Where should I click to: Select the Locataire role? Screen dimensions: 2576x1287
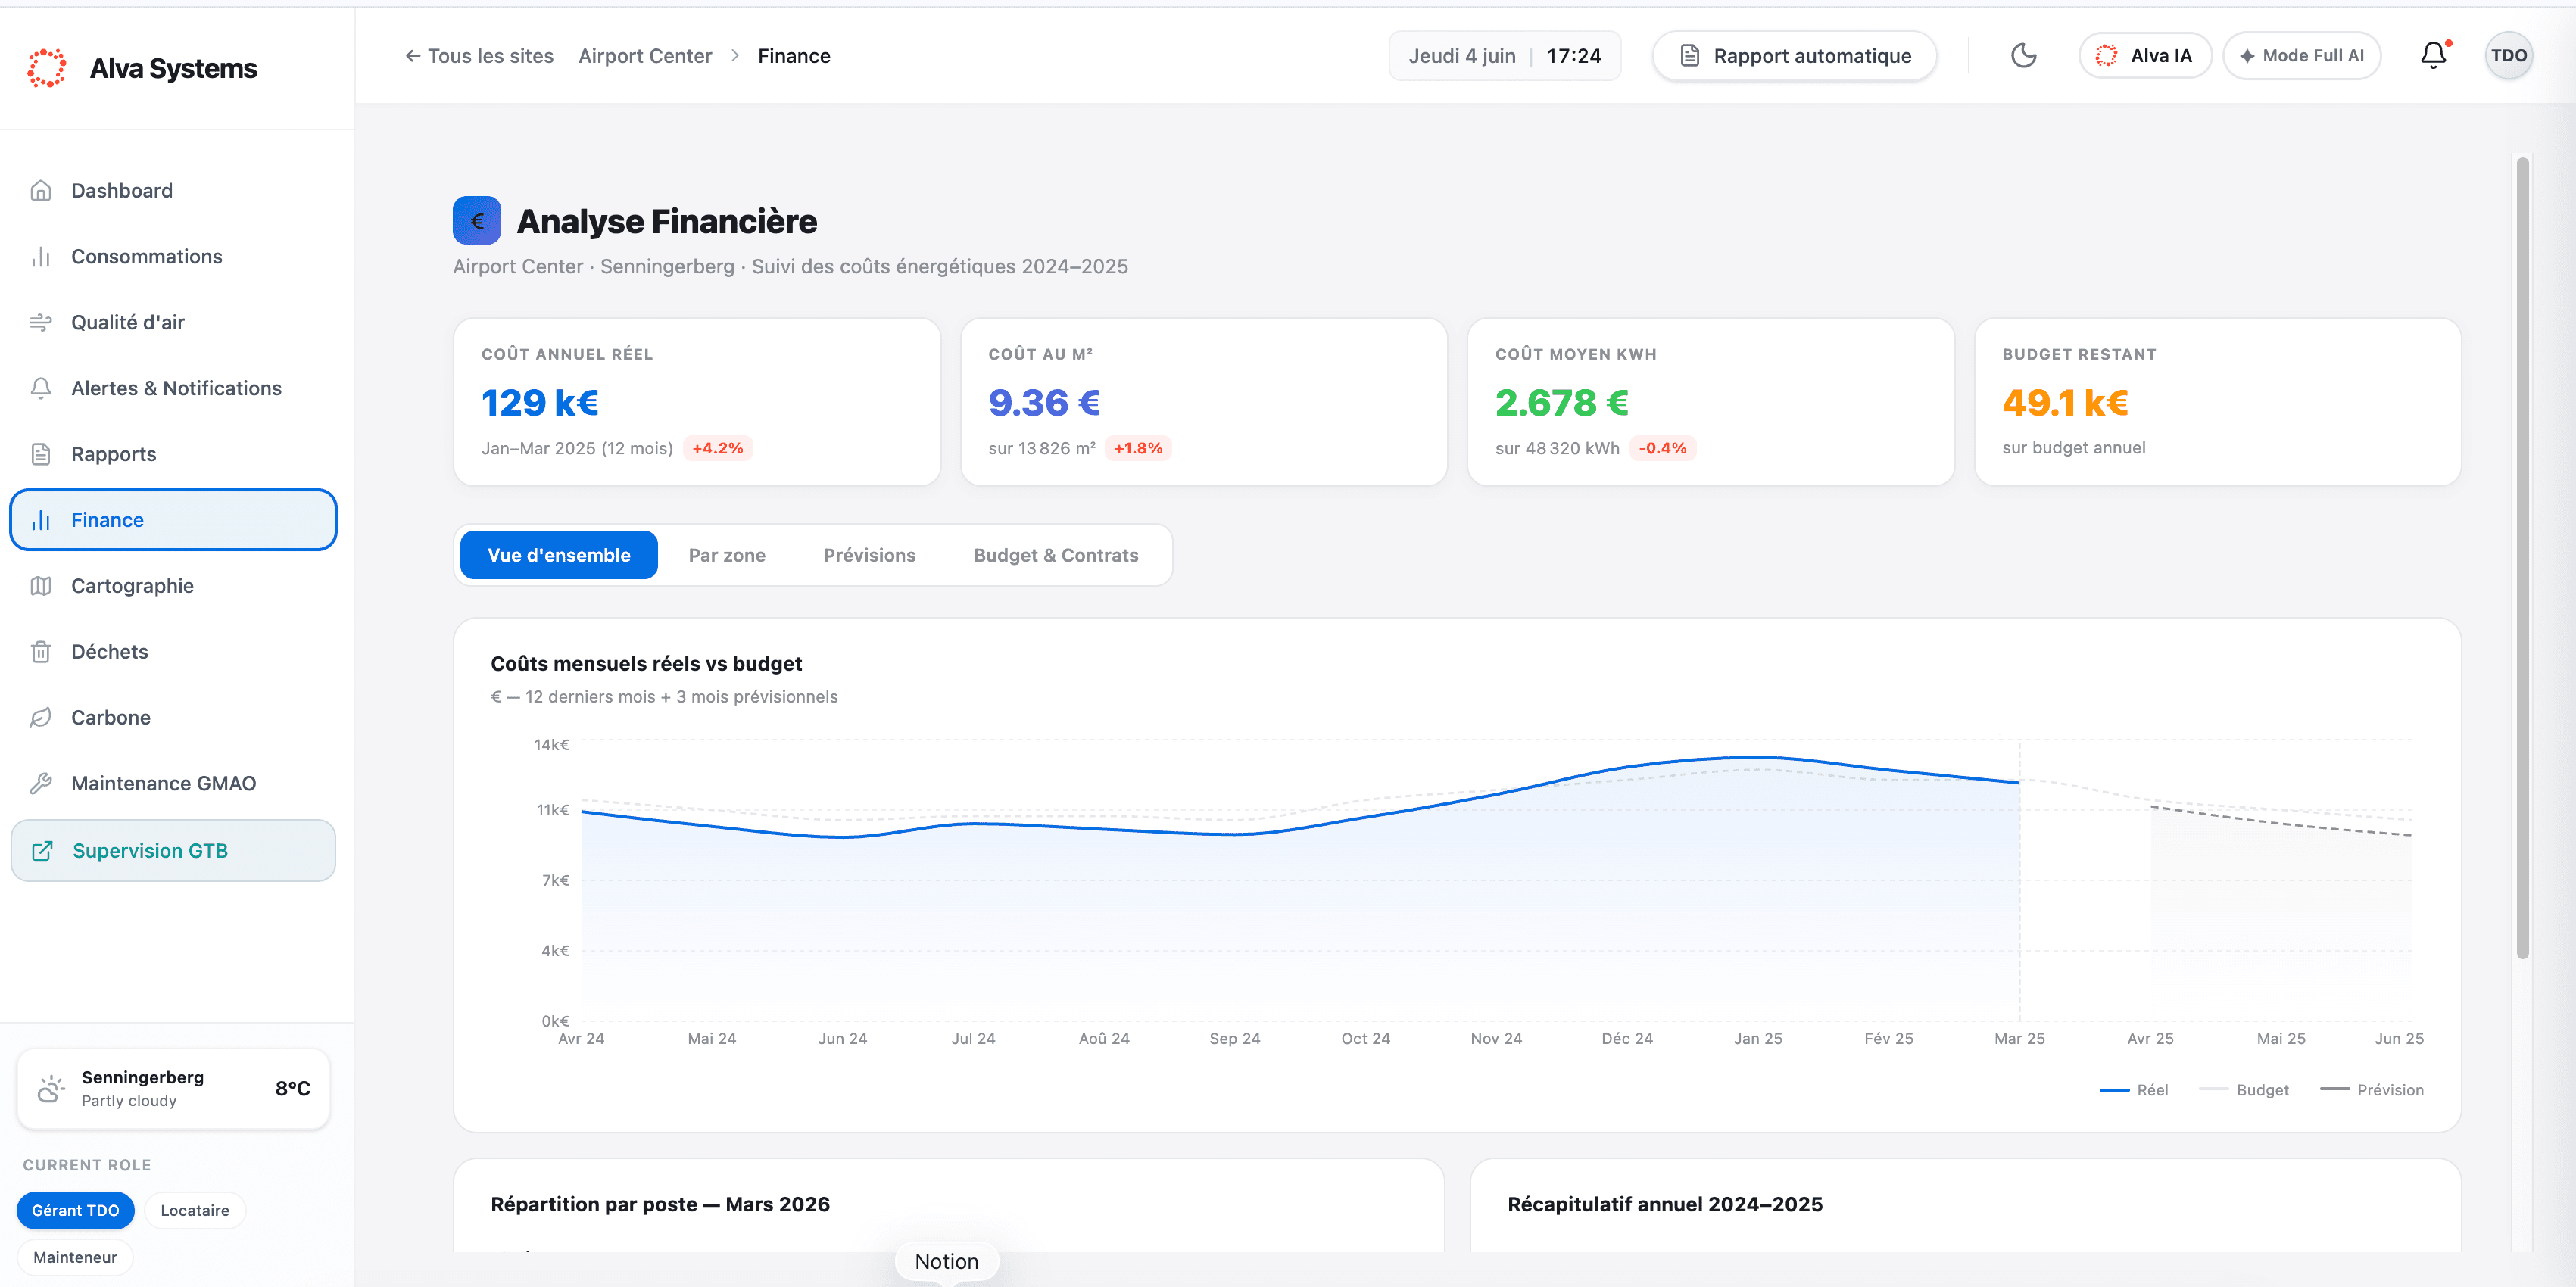tap(195, 1210)
